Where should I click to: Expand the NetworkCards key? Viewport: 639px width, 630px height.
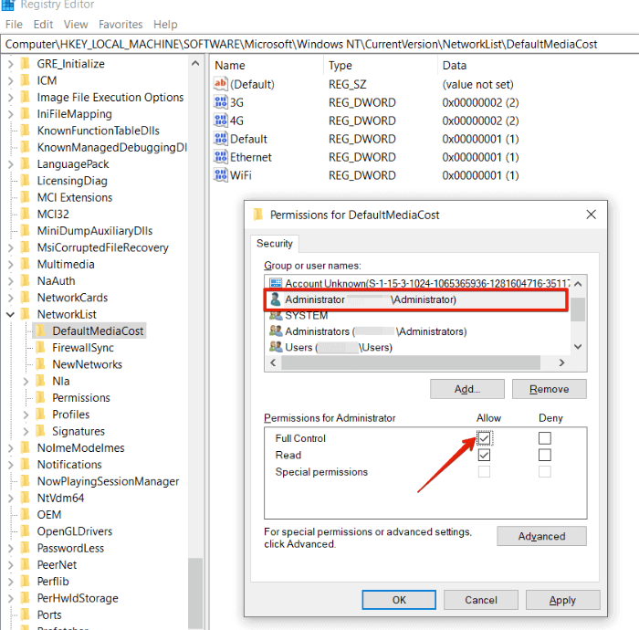(x=11, y=298)
